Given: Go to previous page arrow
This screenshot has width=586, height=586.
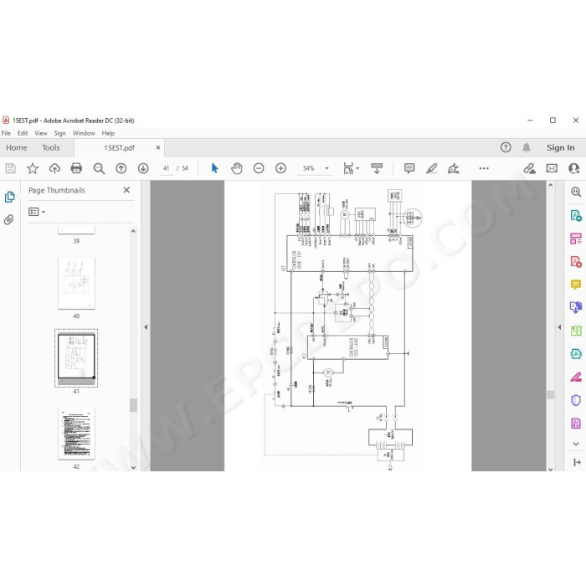Looking at the screenshot, I should pyautogui.click(x=121, y=168).
